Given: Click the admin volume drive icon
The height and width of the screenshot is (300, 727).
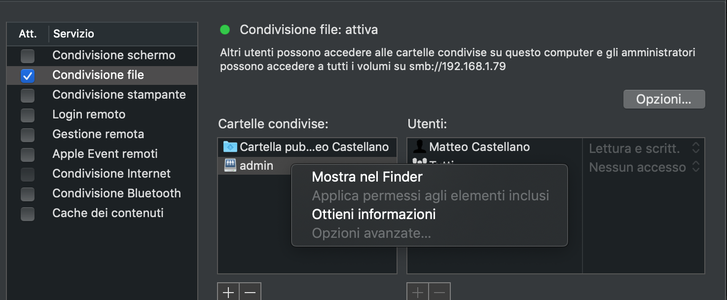Looking at the screenshot, I should (x=230, y=166).
